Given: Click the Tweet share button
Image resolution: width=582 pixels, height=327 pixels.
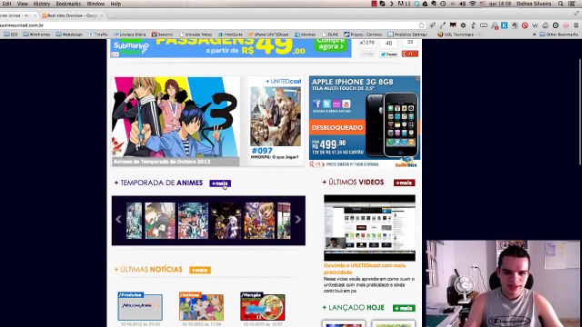Looking at the screenshot, I should 388,54.
